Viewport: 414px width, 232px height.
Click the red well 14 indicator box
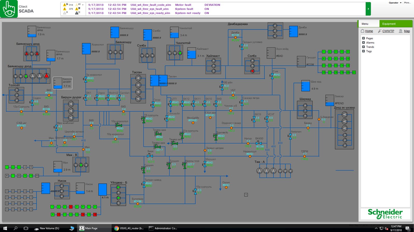pyautogui.click(x=83, y=214)
